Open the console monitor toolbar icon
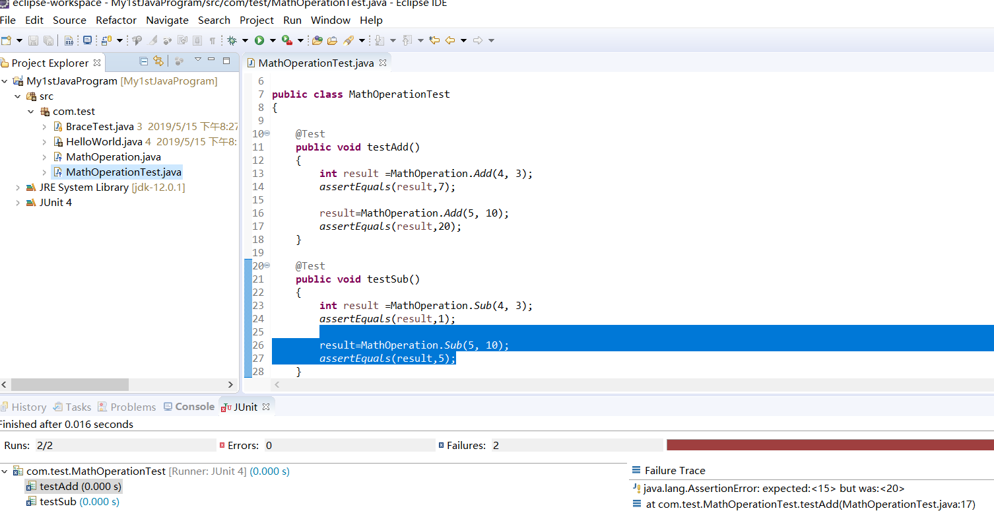The height and width of the screenshot is (521, 994). 87,40
